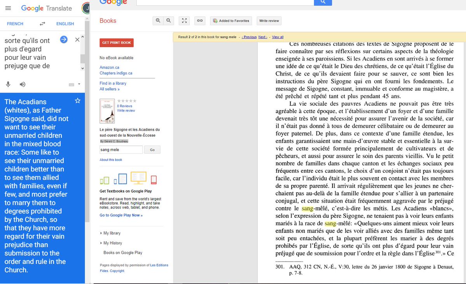Click Write review under the rating

[126, 111]
